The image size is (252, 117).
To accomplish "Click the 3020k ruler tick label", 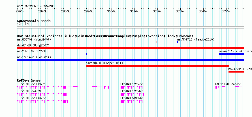I will (157, 12).
